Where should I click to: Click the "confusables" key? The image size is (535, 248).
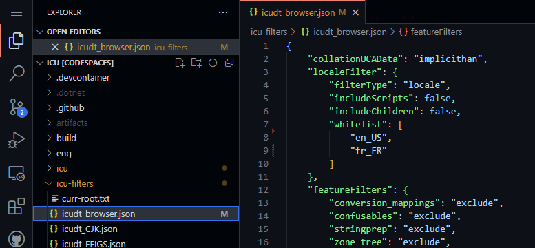pyautogui.click(x=364, y=216)
